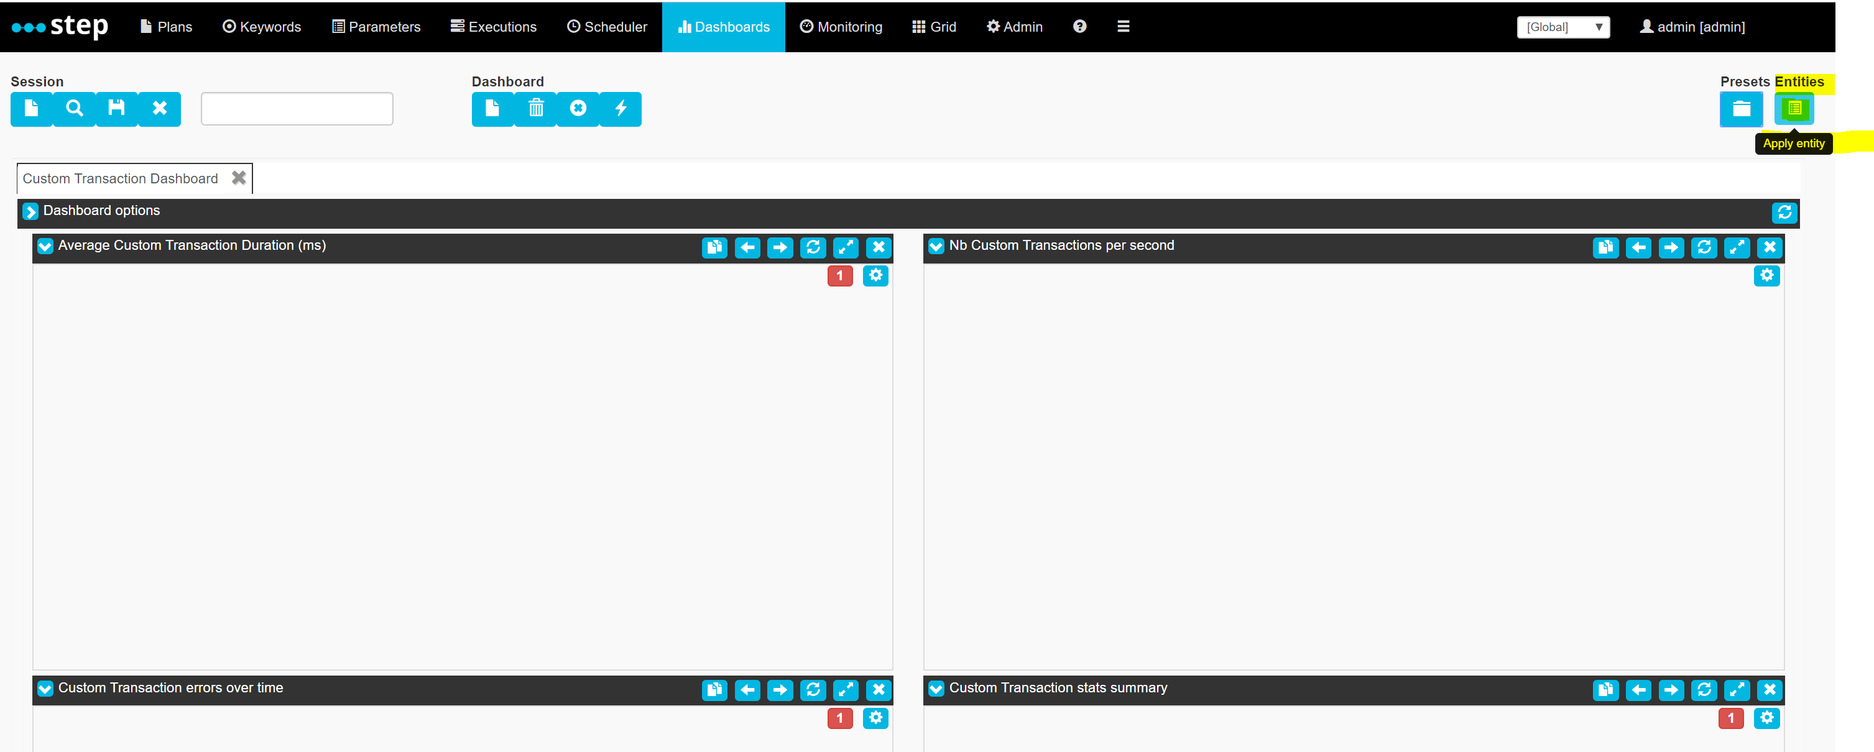Move Custom Transaction errors widget right
Screen dimensions: 1874x752
coord(780,690)
